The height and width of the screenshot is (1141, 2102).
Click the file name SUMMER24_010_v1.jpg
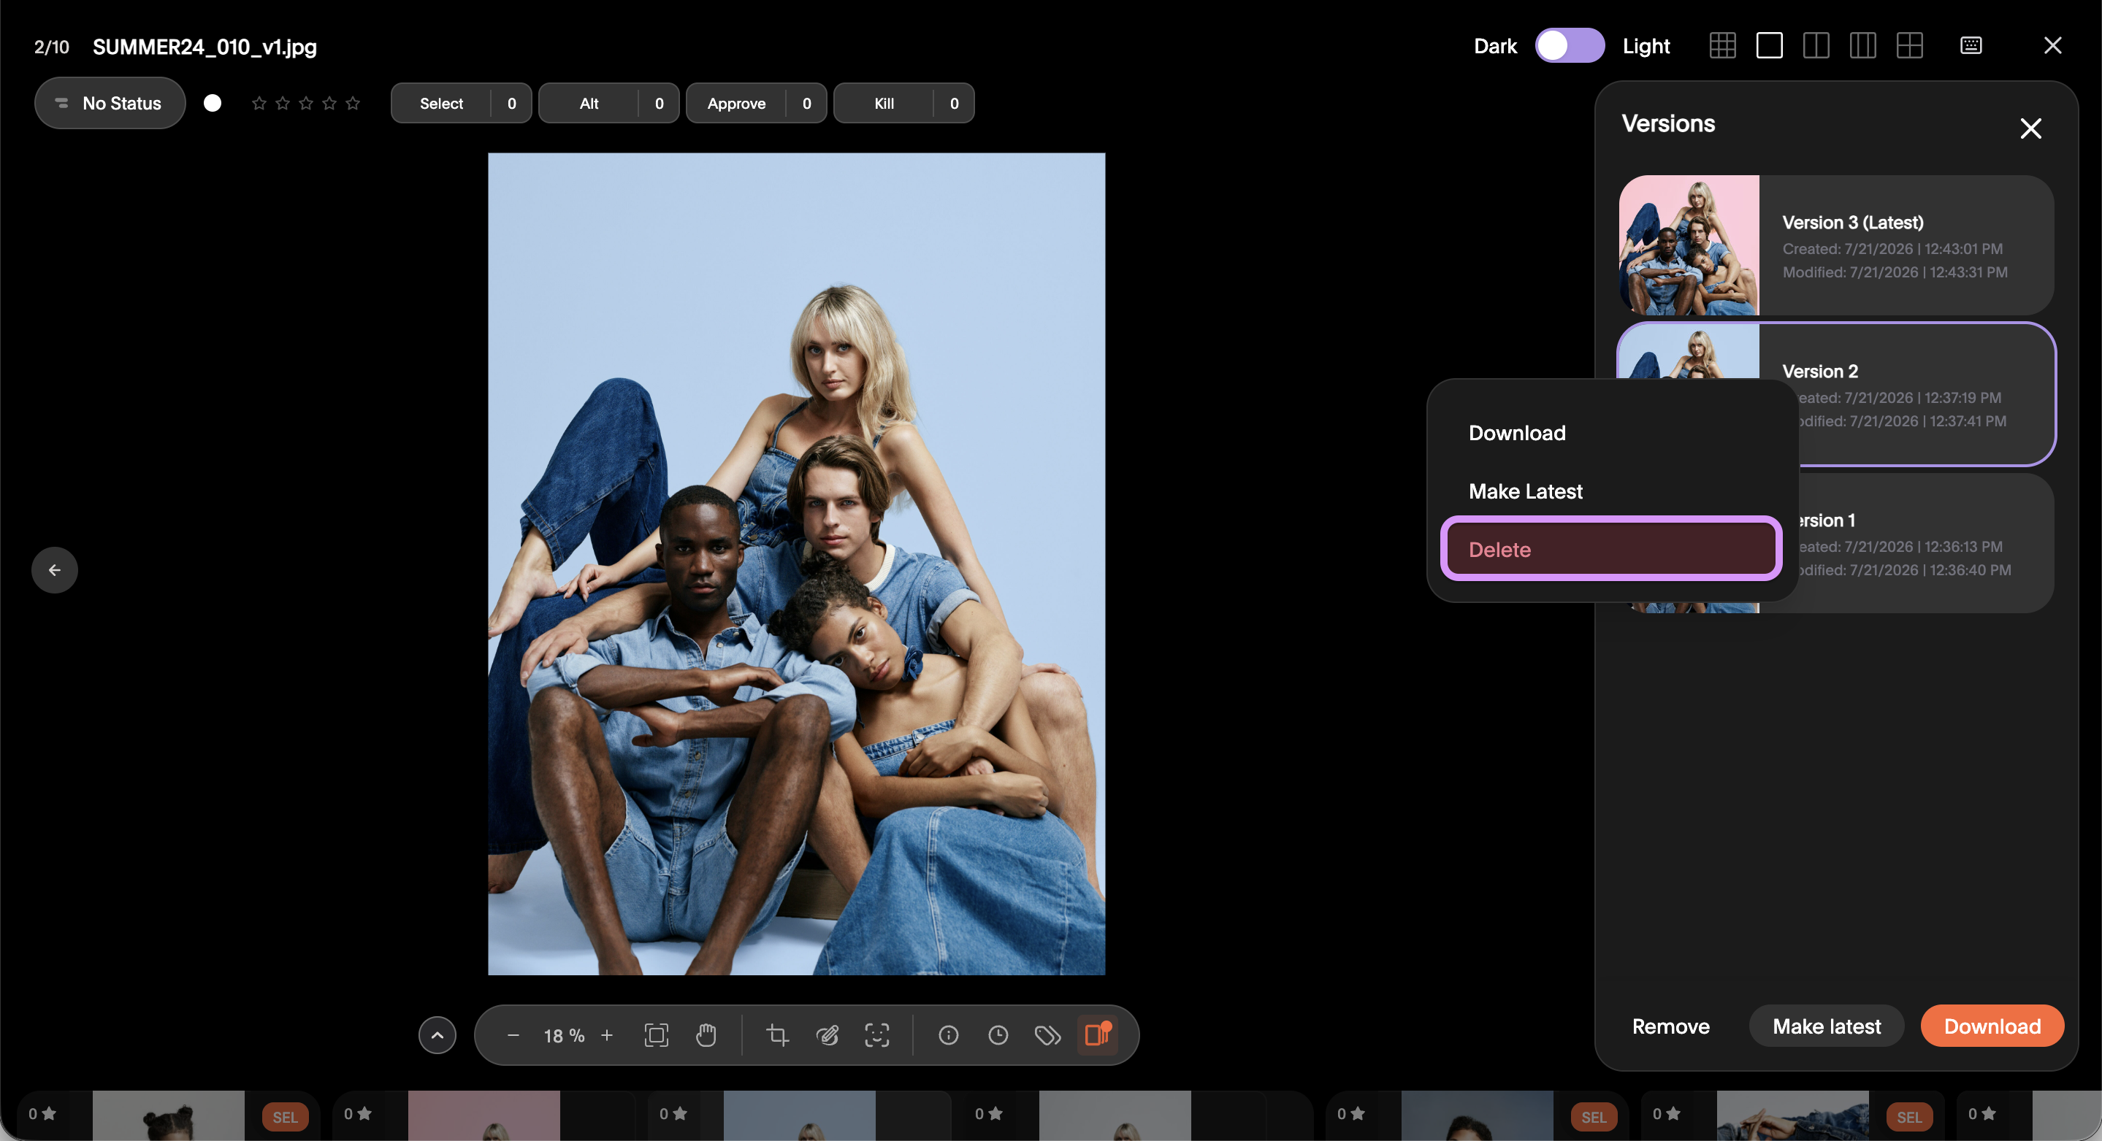click(205, 47)
